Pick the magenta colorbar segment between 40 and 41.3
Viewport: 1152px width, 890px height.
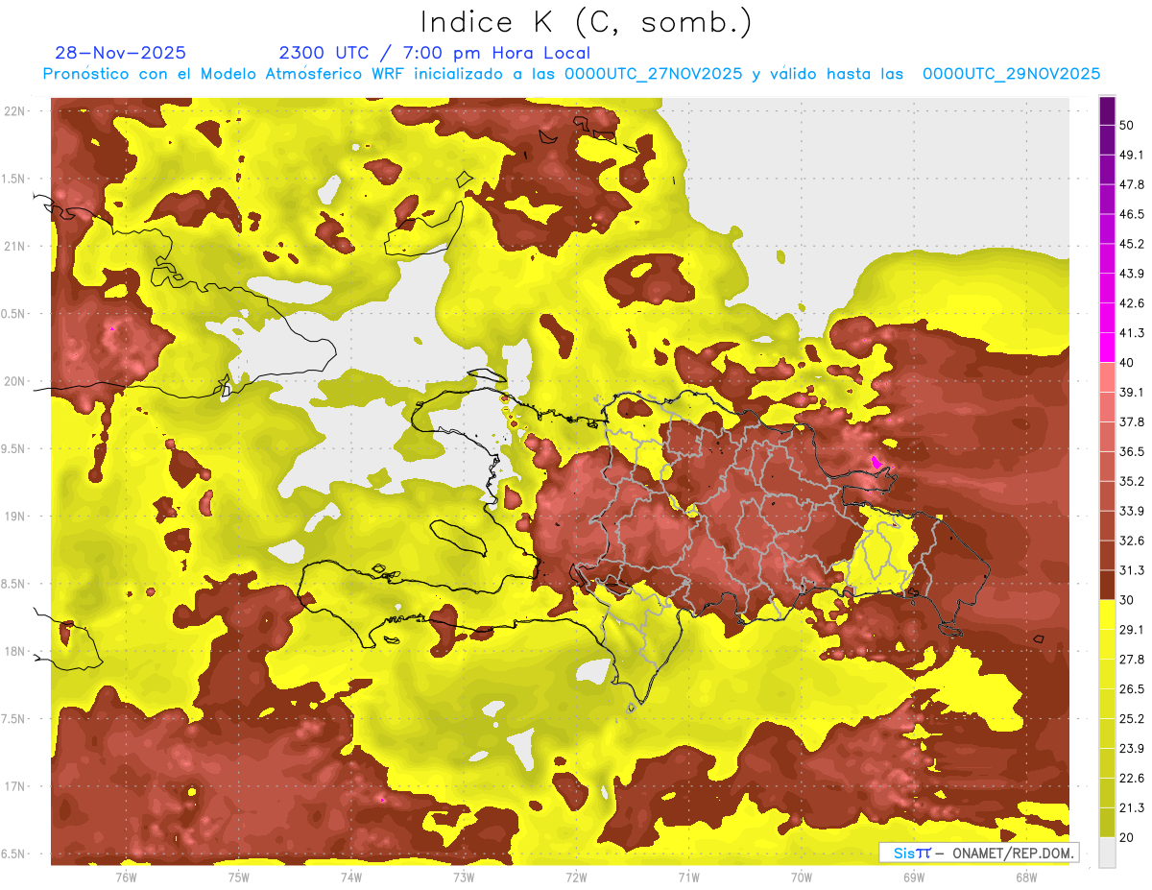1107,349
